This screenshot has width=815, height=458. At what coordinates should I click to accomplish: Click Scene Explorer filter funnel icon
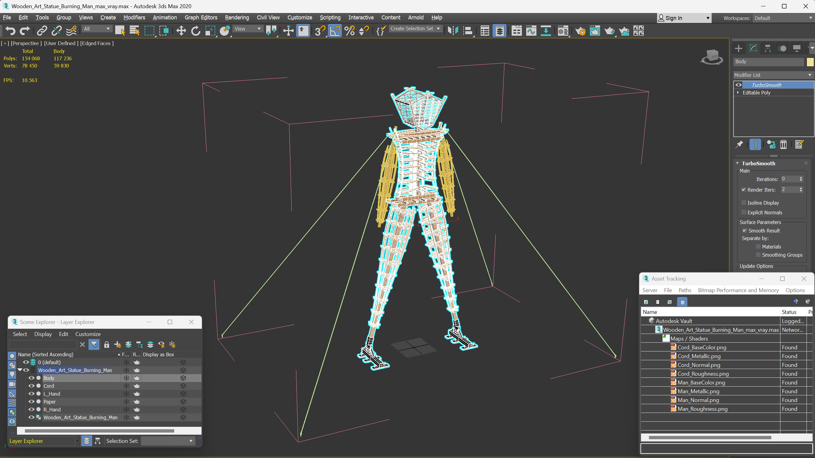[94, 344]
